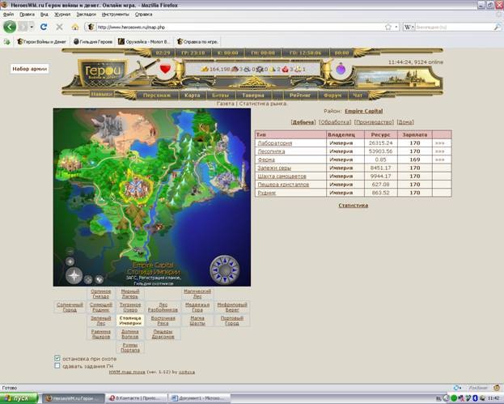Travel to Портовый Город location link
504x404 pixels.
point(231,321)
